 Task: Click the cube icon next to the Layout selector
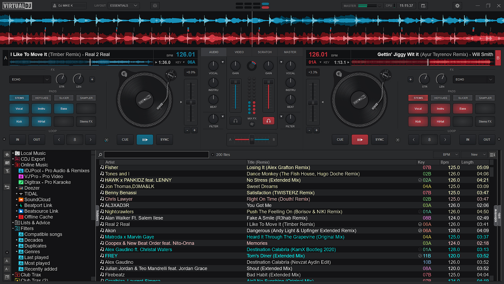point(155,5)
